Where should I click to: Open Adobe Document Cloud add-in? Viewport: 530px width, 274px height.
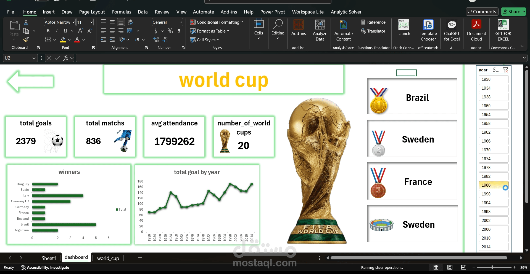pos(476,30)
